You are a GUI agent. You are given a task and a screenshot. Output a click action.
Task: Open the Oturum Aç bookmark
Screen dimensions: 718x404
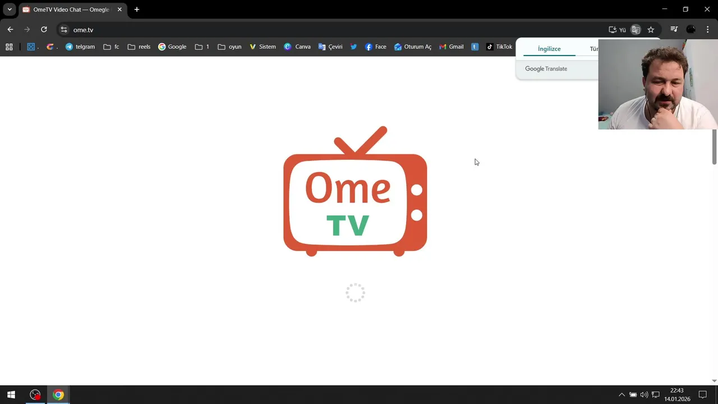pyautogui.click(x=413, y=47)
